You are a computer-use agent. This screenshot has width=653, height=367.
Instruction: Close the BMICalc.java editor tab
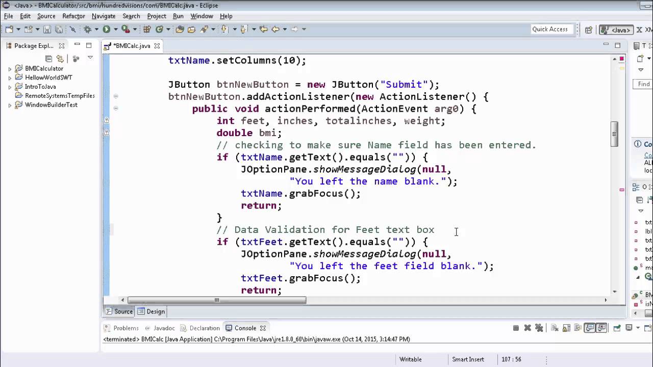pyautogui.click(x=157, y=46)
